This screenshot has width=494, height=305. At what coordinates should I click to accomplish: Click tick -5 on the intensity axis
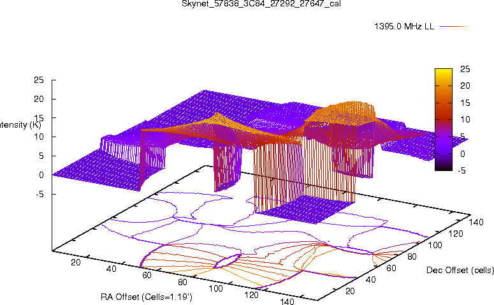pyautogui.click(x=40, y=194)
